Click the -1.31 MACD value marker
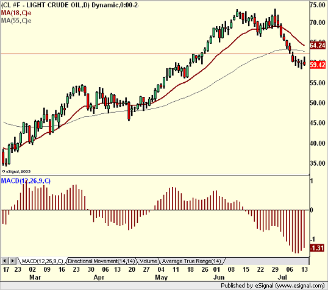The width and height of the screenshot is (328, 290). click(x=317, y=248)
